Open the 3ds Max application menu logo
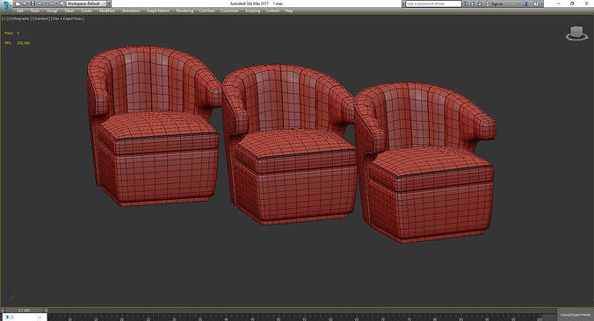Screen dimensions: 594x321 click(x=6, y=5)
